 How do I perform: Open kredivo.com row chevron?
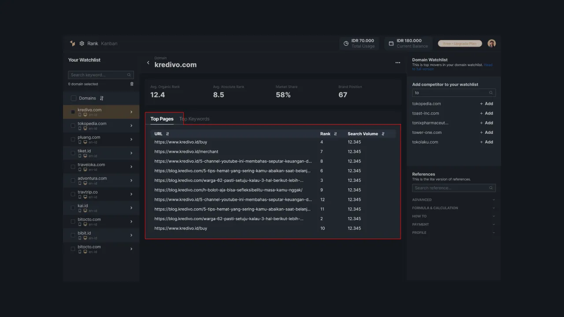pyautogui.click(x=131, y=112)
